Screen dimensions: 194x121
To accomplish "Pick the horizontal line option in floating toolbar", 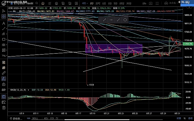I will [111, 20].
